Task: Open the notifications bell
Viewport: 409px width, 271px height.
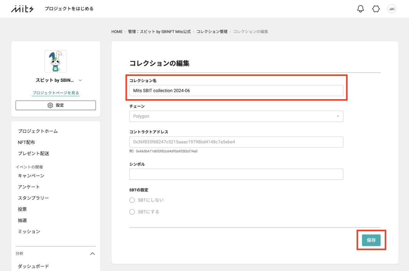Action: (x=360, y=9)
